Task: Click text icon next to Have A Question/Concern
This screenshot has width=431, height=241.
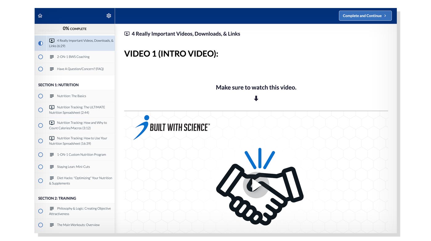Action: coord(52,69)
